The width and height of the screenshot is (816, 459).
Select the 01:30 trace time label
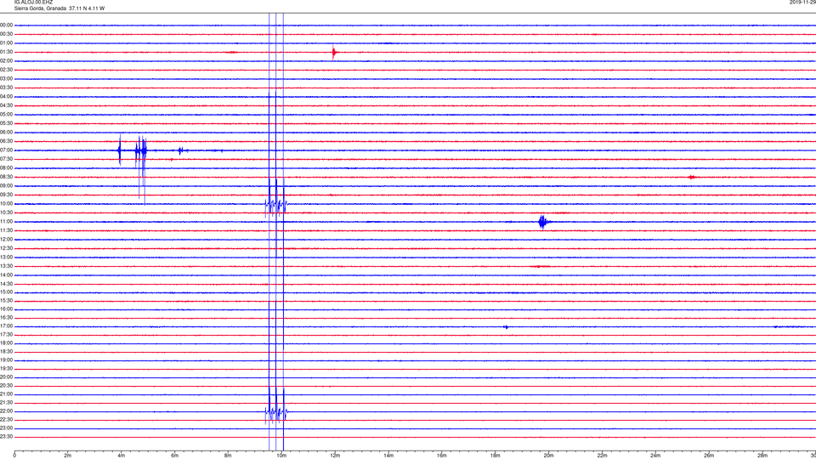pyautogui.click(x=6, y=52)
